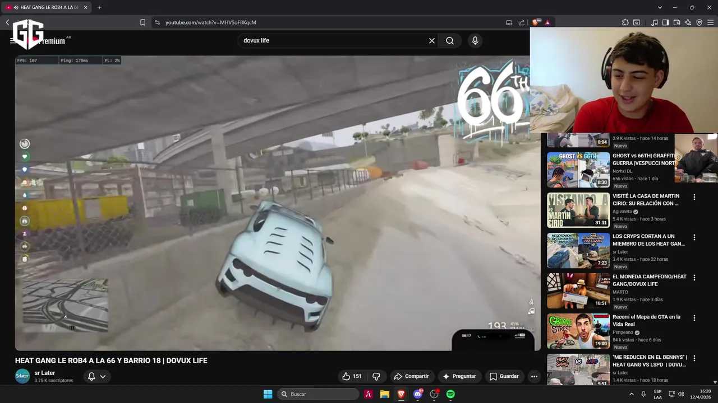Open Recorrí el Mapa de GTA thumbnail
718x403 pixels.
578,331
